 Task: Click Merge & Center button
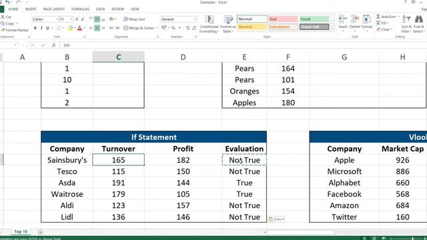click(x=139, y=28)
